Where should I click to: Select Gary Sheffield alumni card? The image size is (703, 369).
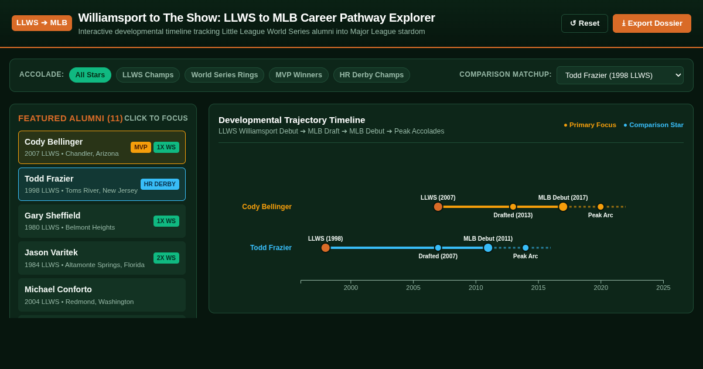[x=102, y=221]
